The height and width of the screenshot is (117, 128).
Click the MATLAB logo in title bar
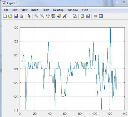pyautogui.click(x=4, y=3)
